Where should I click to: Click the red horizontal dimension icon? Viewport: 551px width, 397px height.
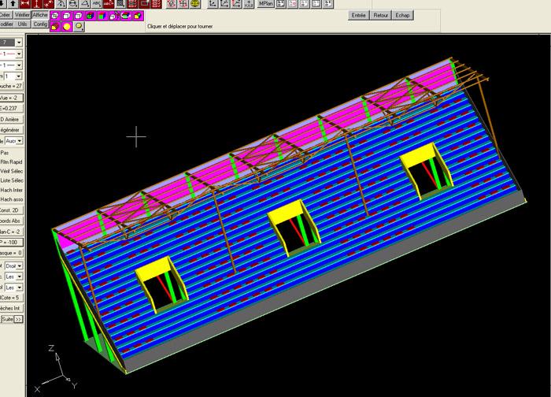(x=24, y=4)
